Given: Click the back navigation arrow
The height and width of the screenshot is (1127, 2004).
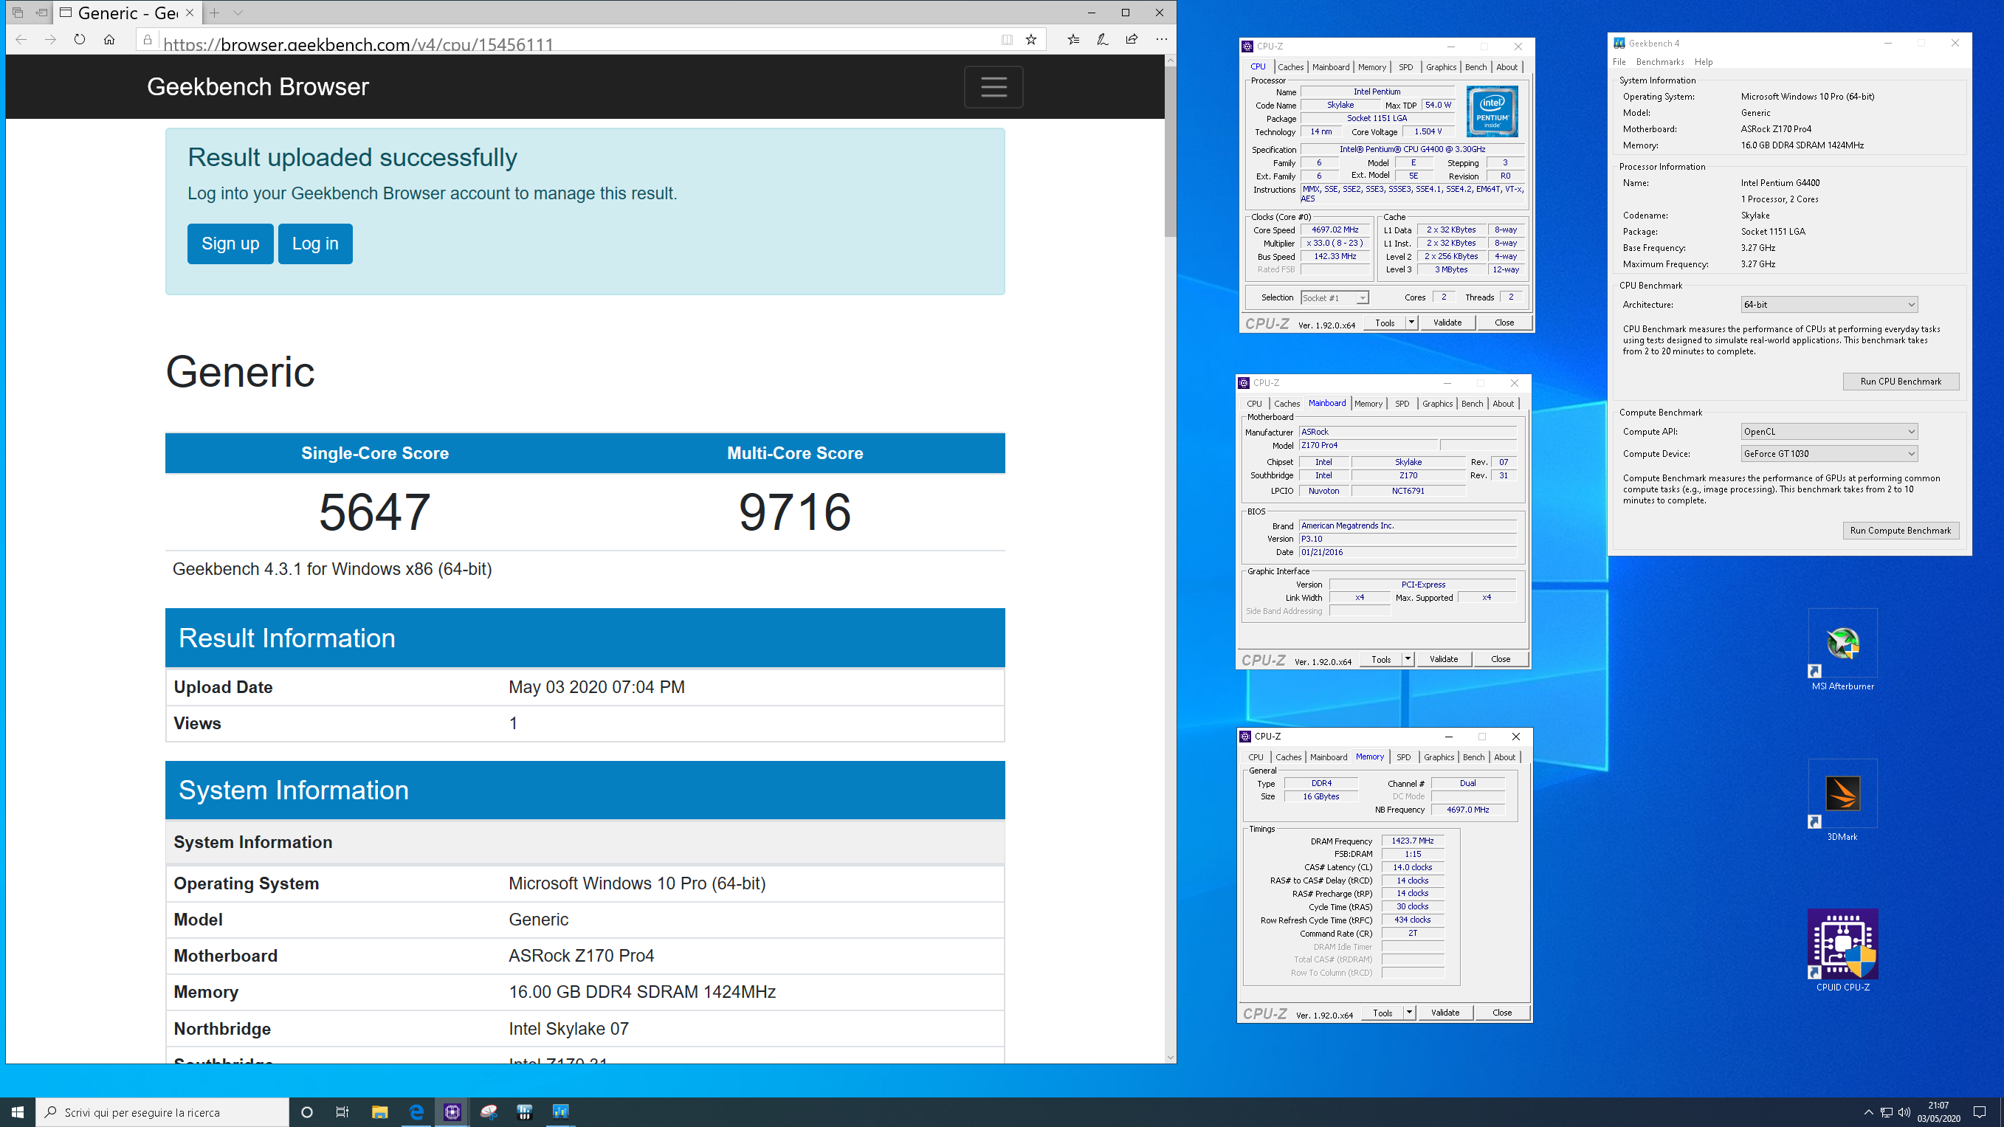Looking at the screenshot, I should [x=21, y=39].
